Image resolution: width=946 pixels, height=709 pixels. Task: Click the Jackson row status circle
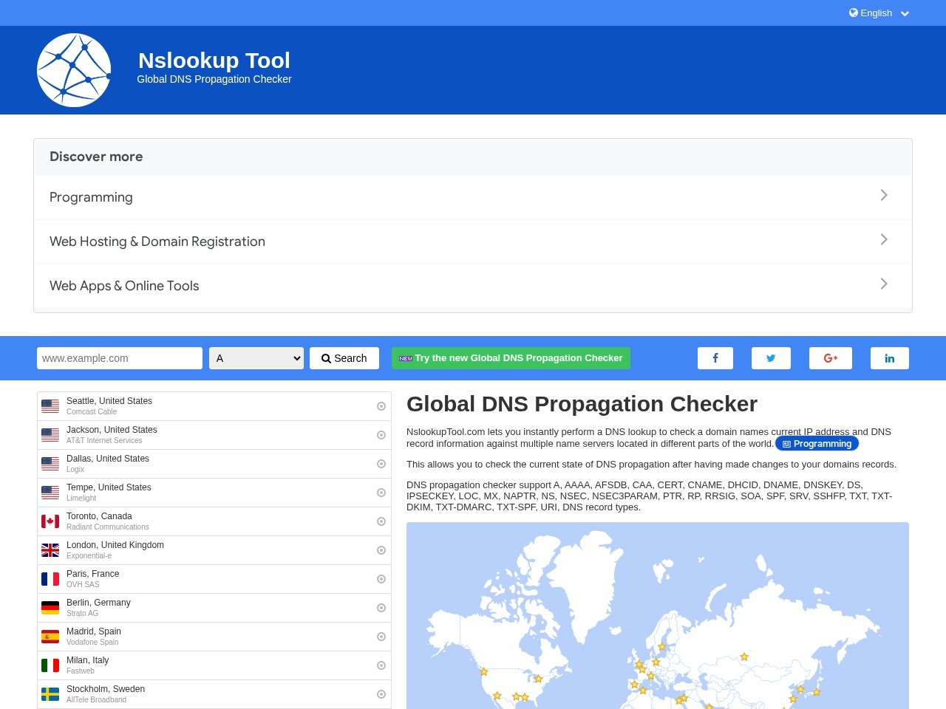(x=381, y=435)
